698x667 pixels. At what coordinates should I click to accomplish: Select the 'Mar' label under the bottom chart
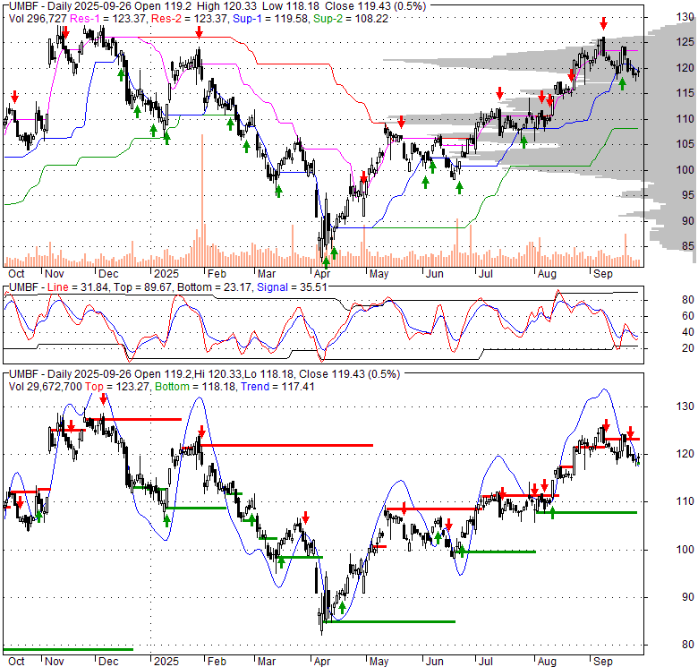point(267,662)
